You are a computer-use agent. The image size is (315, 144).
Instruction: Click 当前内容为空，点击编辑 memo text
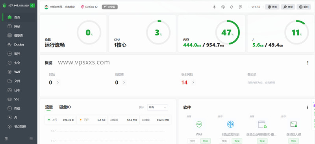tap(261, 83)
